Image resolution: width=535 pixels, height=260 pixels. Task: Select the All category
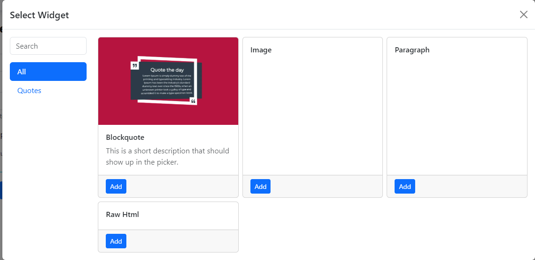pos(48,72)
